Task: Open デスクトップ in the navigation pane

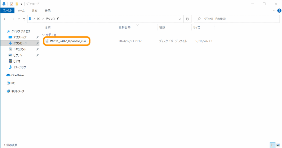Action: point(20,37)
